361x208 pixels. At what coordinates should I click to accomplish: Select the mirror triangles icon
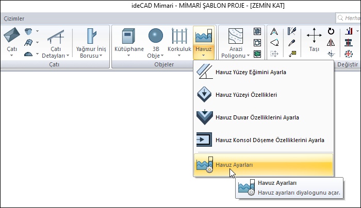331,43
